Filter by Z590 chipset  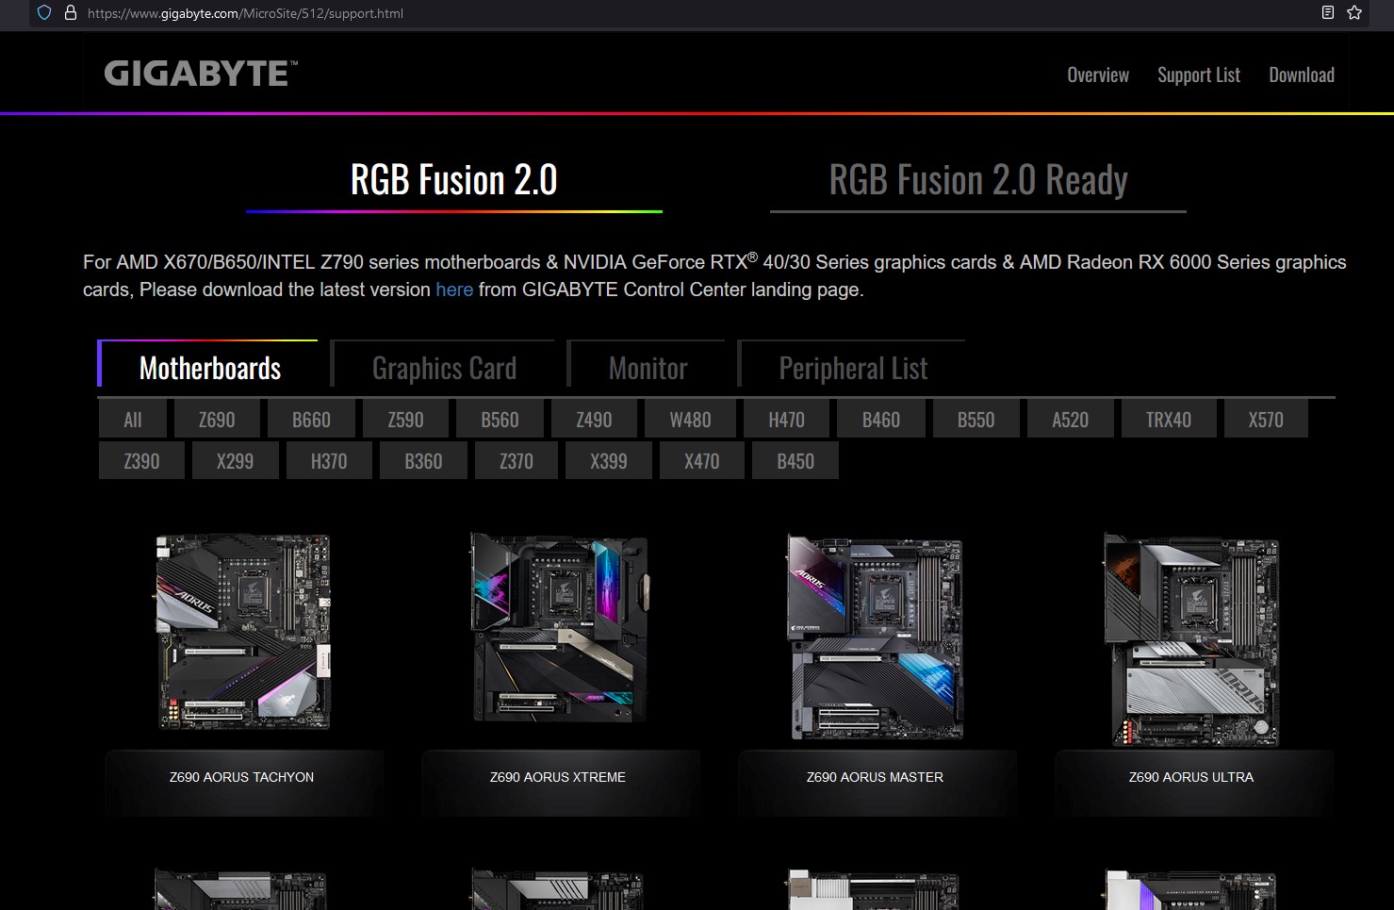[x=405, y=420]
